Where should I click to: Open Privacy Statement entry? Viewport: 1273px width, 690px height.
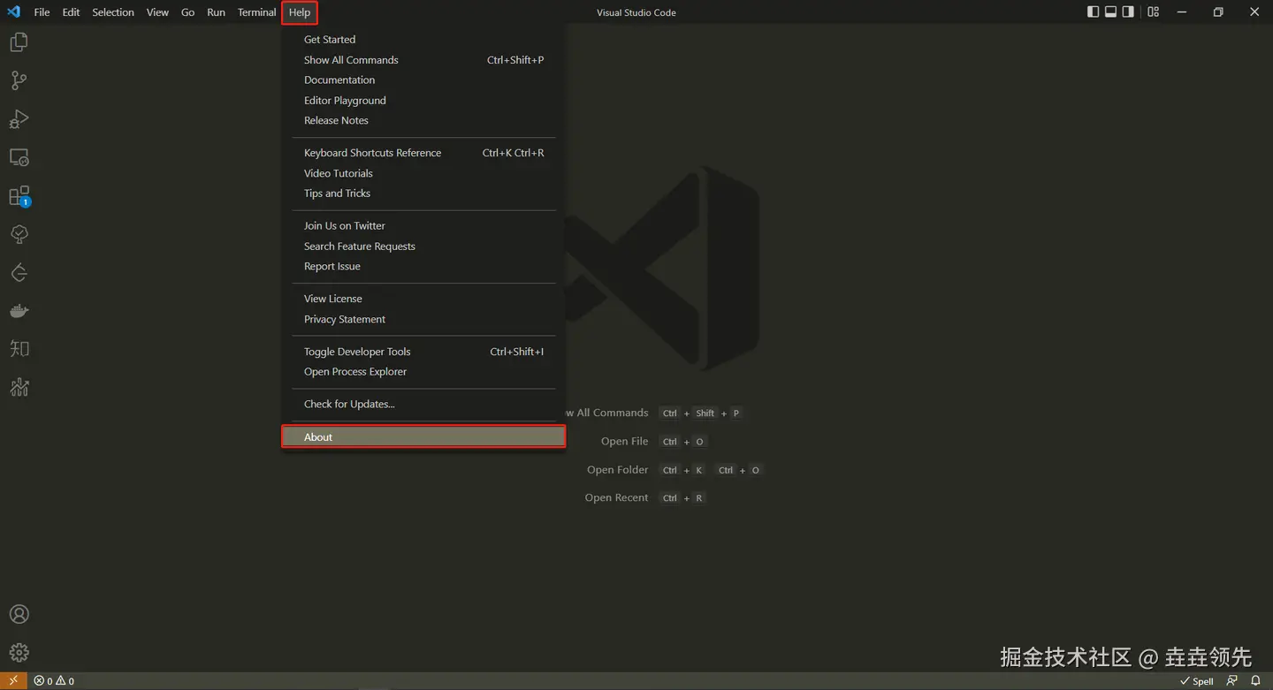pos(423,319)
